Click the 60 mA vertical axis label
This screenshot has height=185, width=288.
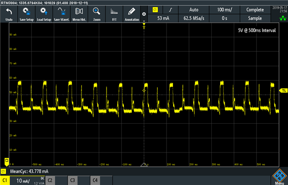click(13, 78)
